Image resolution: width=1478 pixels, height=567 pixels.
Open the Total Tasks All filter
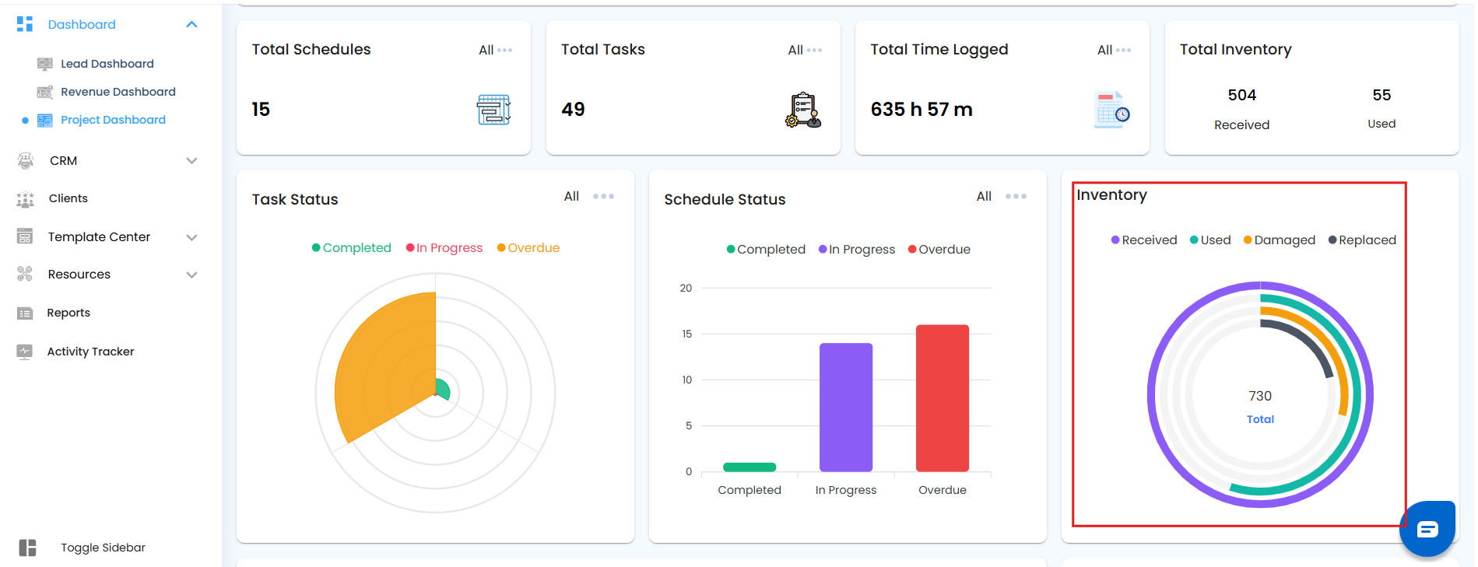point(805,50)
